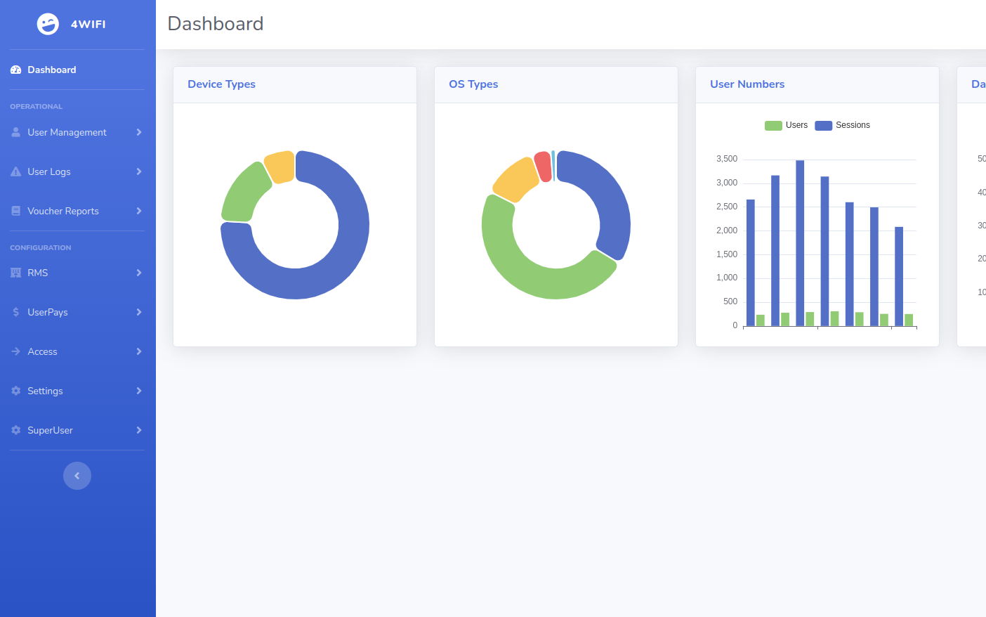This screenshot has height=617, width=986.
Task: Click the Access arrow icon
Action: (15, 351)
